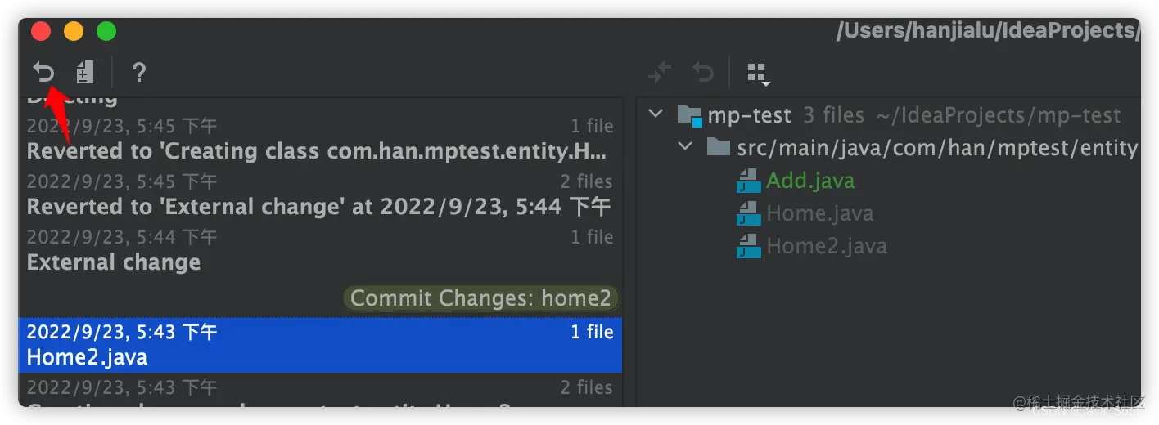Select 'Reverted to External change' revision

(320, 195)
